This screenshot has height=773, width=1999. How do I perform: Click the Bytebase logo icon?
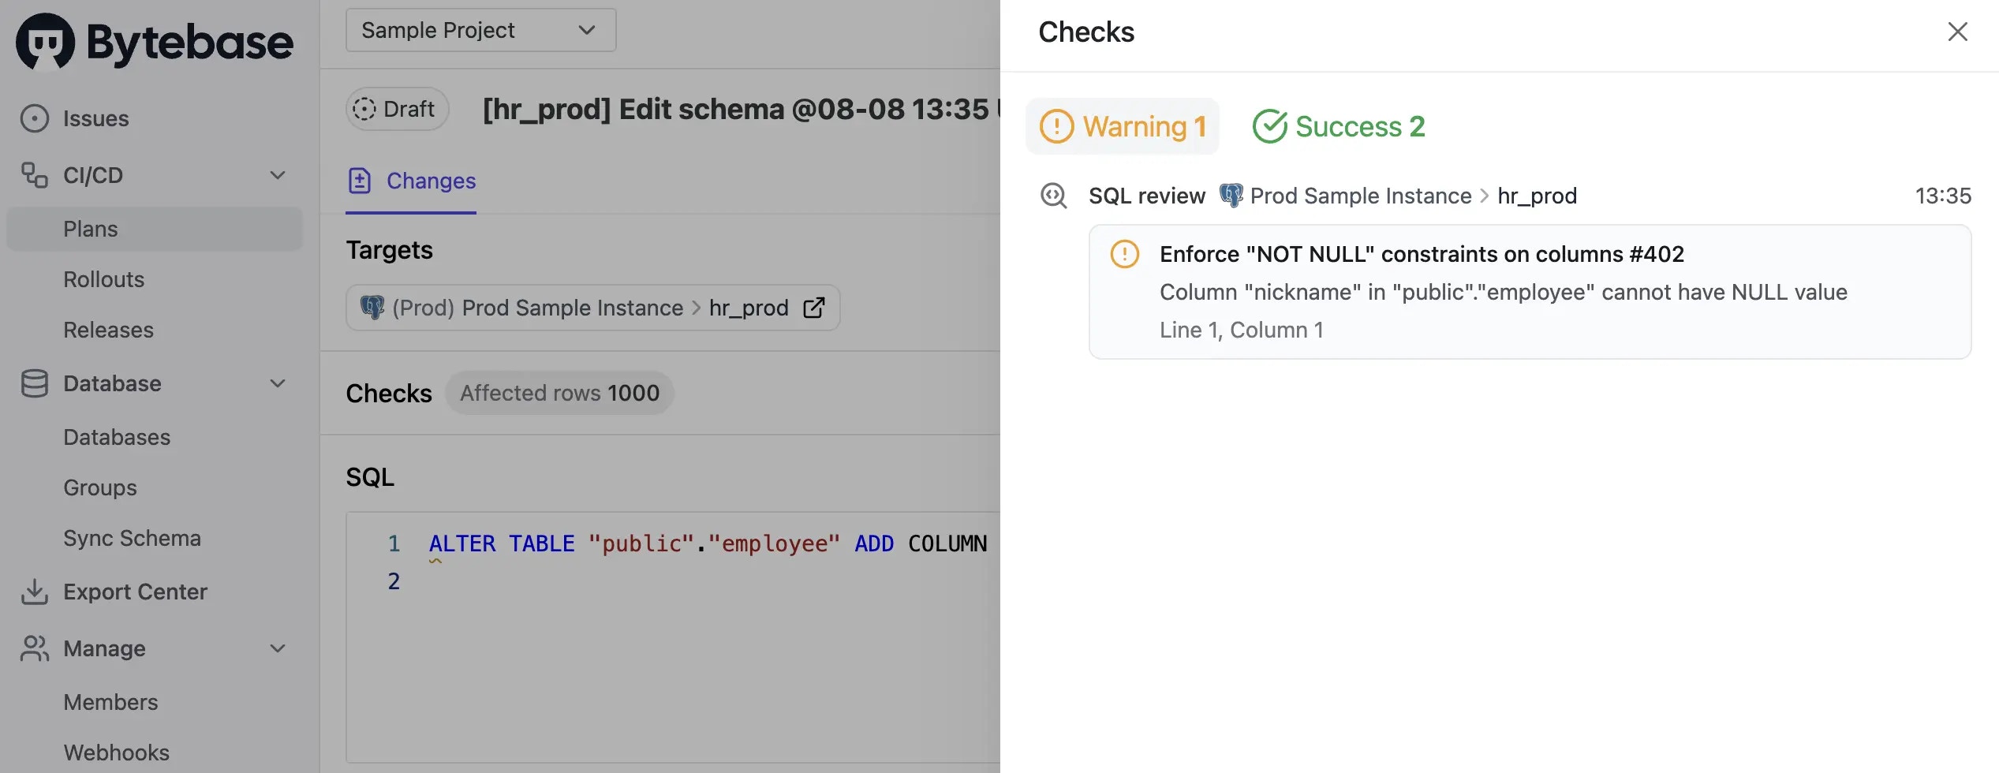point(45,42)
